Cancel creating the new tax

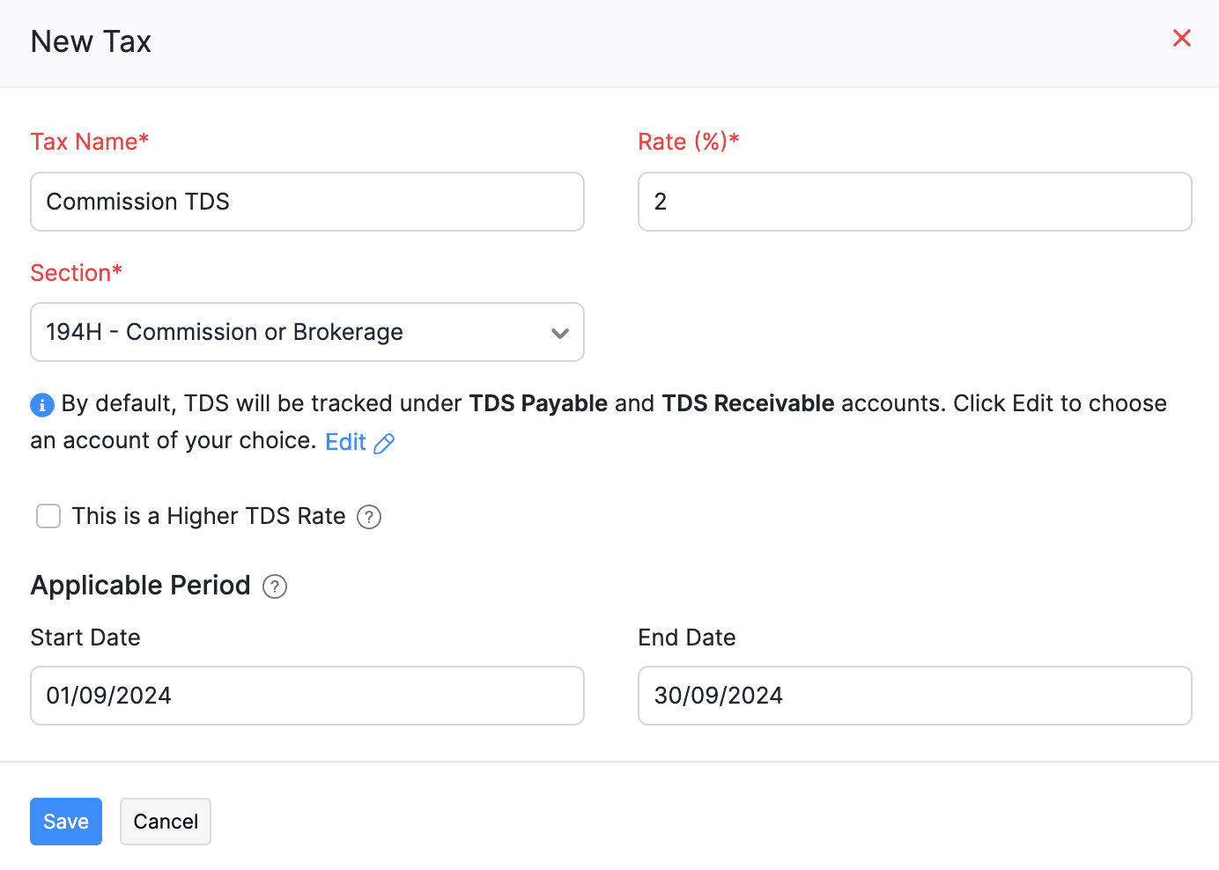click(x=165, y=821)
